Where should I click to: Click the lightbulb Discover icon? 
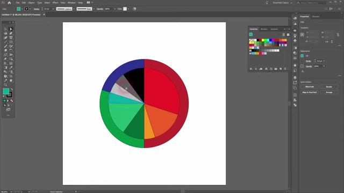click(267, 3)
